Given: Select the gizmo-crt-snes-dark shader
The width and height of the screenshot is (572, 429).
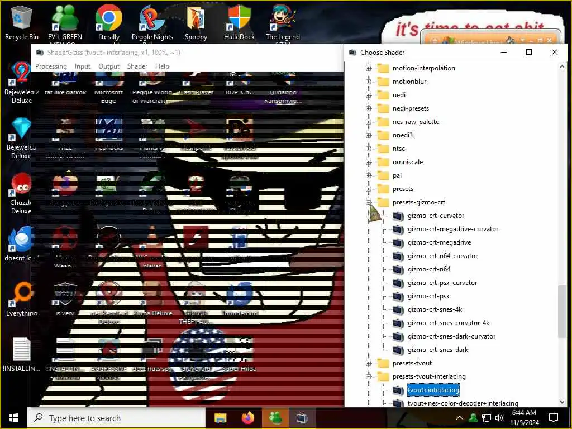Looking at the screenshot, I should [x=438, y=350].
